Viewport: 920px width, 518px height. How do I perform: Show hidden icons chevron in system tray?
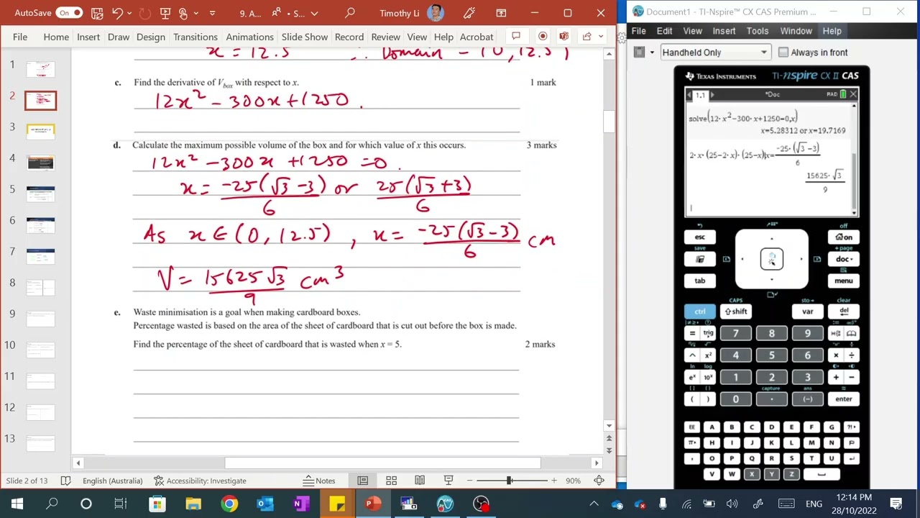pos(594,504)
